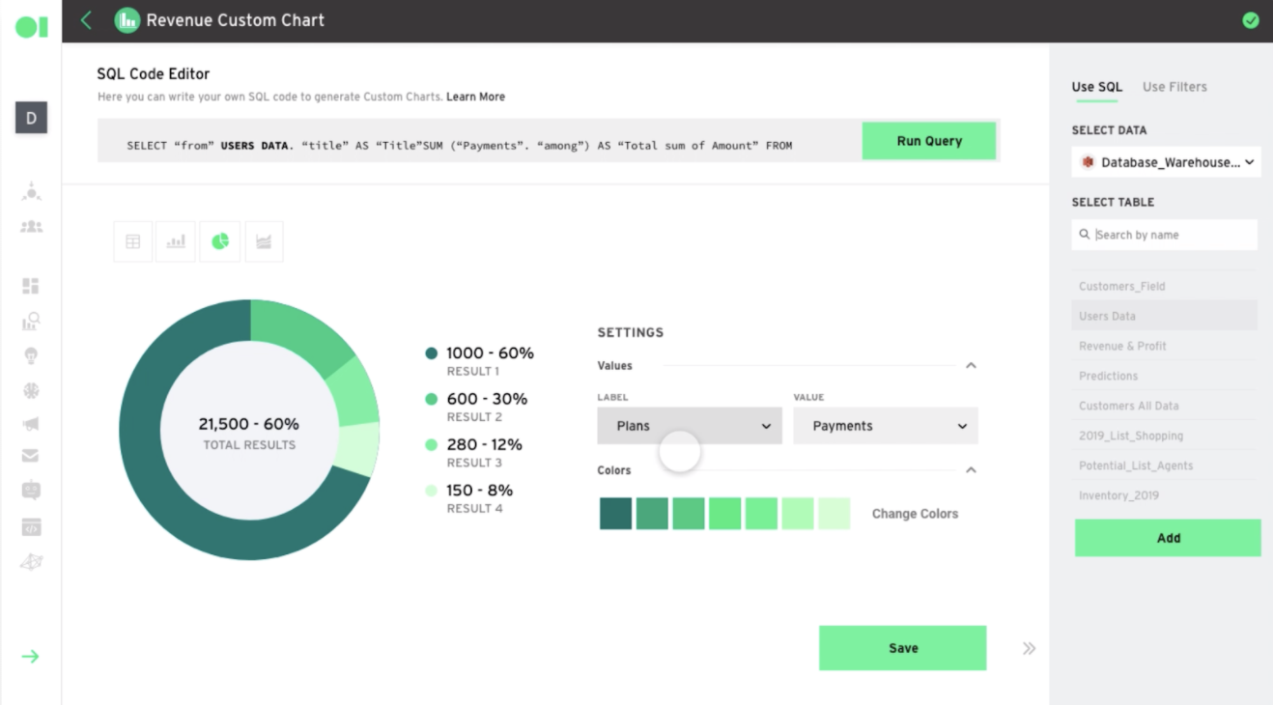Open the Database_Warehouse data dropdown
Viewport: 1273px width, 705px height.
pos(1166,162)
